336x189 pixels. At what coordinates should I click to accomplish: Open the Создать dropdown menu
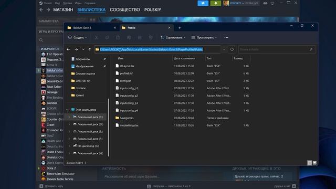(77, 37)
